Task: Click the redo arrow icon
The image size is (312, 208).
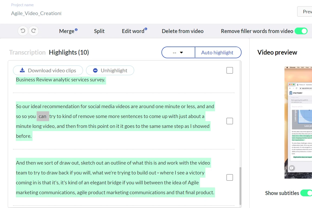Action: pos(34,31)
